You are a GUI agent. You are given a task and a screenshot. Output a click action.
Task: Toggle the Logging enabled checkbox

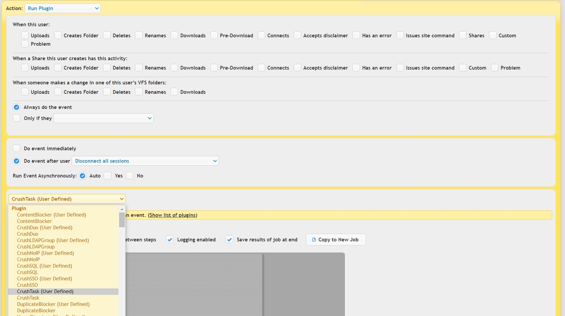point(170,240)
